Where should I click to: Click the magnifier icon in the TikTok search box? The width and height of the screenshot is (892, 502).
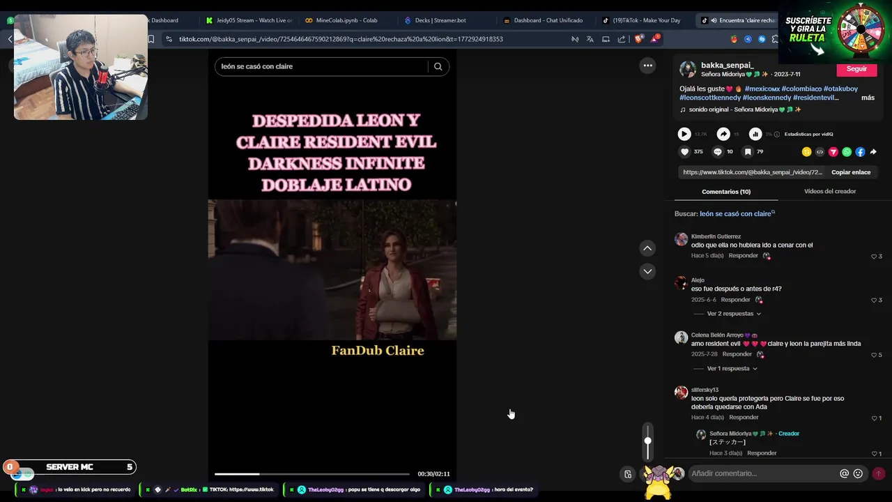click(438, 66)
